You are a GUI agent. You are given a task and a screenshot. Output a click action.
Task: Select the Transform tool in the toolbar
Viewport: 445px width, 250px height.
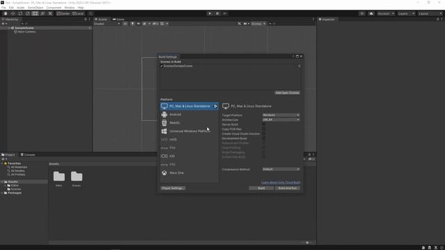[x=42, y=14]
